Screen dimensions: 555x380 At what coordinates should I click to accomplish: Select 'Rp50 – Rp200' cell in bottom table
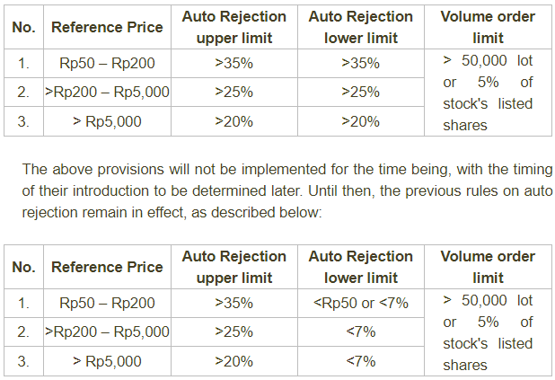[107, 304]
